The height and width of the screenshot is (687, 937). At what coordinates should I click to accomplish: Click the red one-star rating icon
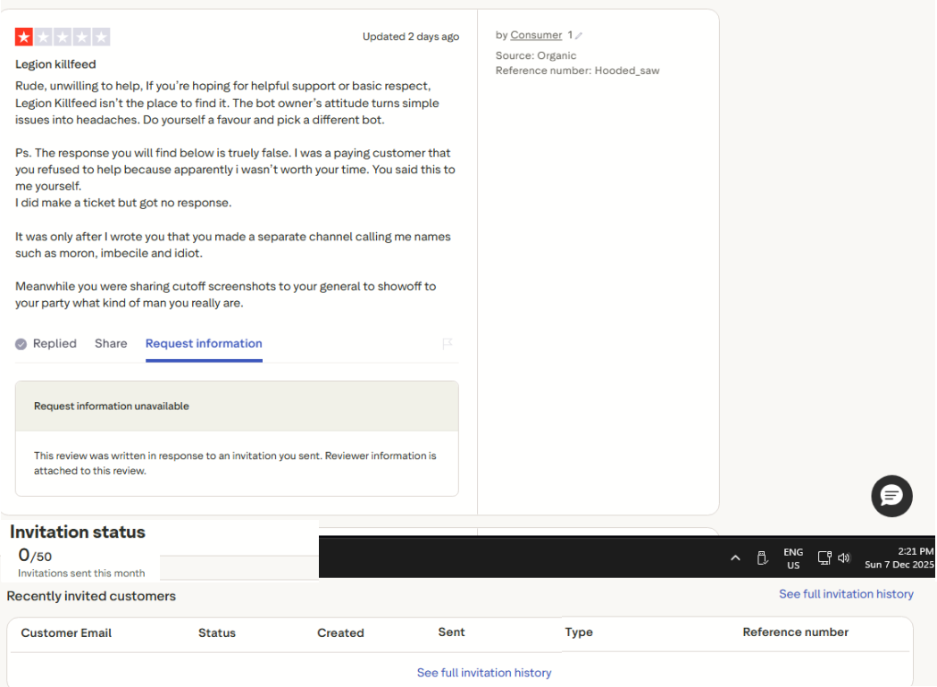point(24,37)
